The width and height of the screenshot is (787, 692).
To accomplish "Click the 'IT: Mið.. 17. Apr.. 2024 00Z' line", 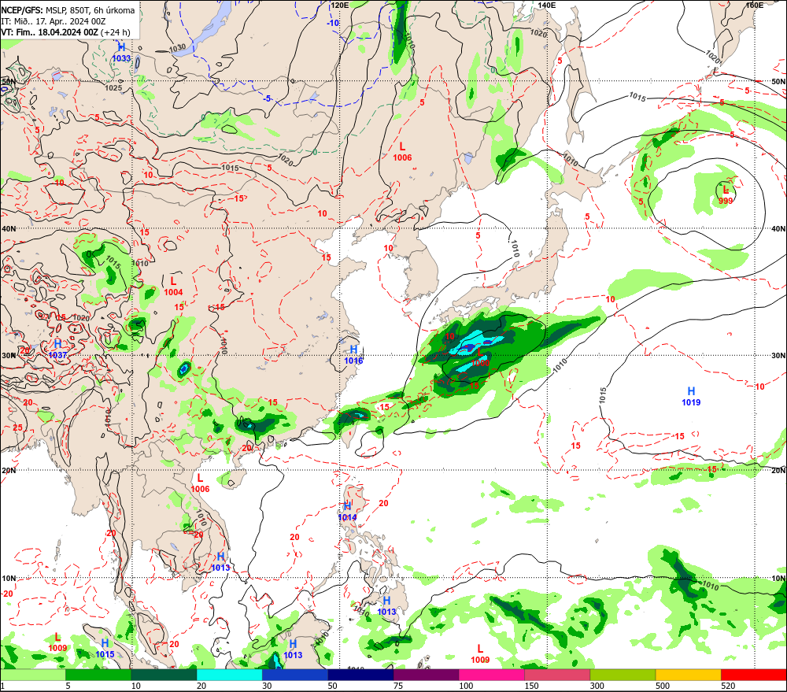I will coord(54,21).
